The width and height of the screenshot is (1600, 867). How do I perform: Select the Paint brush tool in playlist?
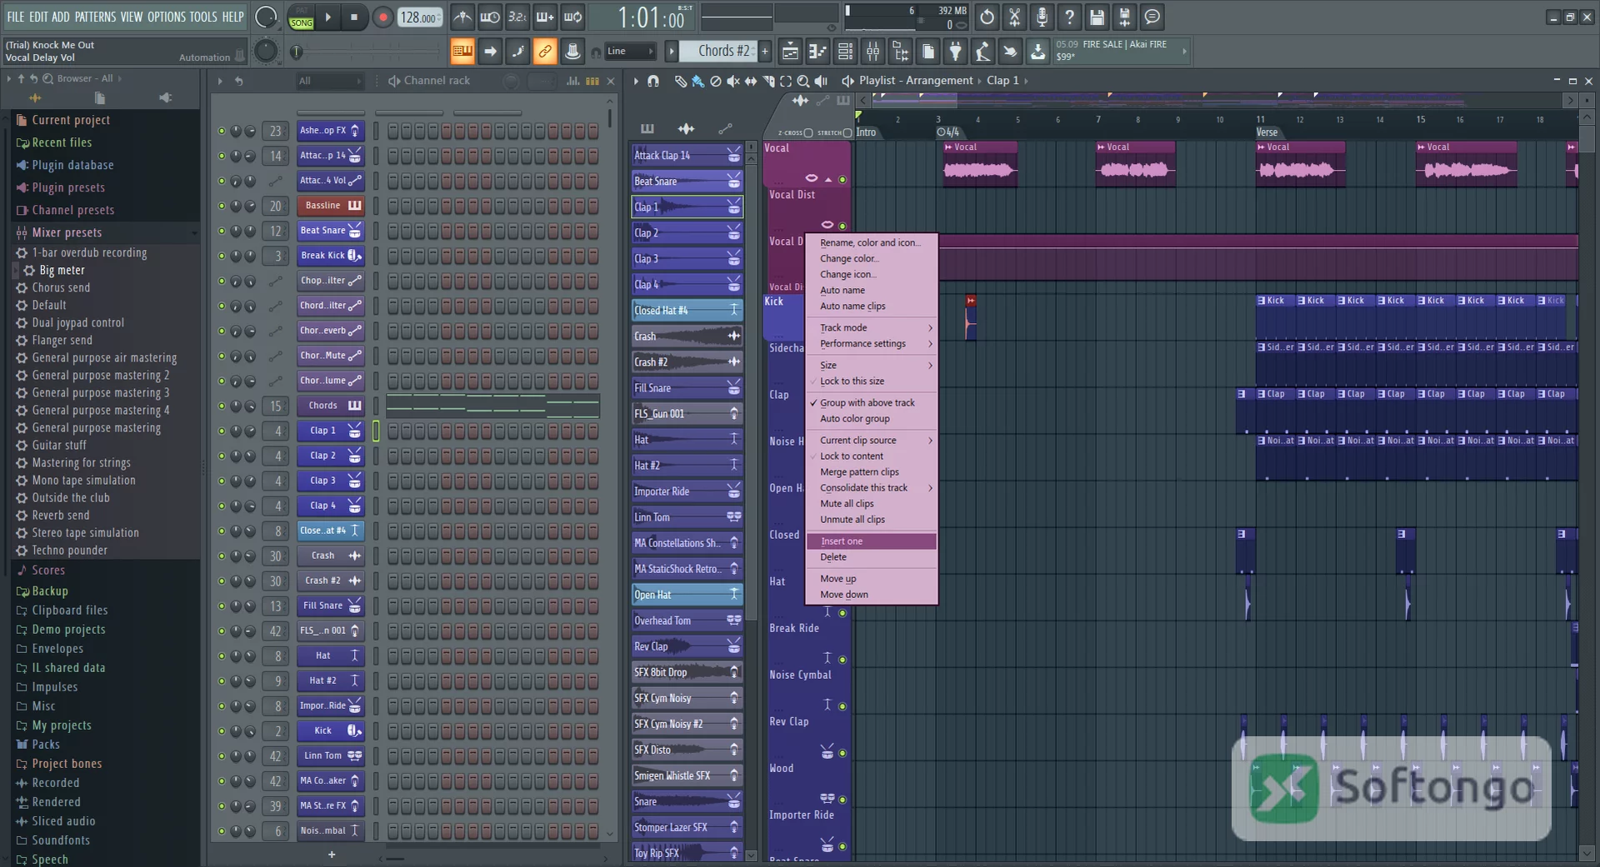[x=698, y=81]
